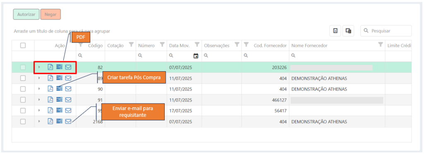424x154 pixels.
Task: Expand row details for order 82
Action: [39, 67]
